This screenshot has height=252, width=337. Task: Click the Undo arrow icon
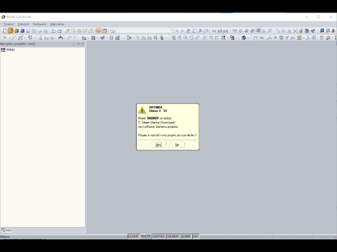tap(53, 31)
